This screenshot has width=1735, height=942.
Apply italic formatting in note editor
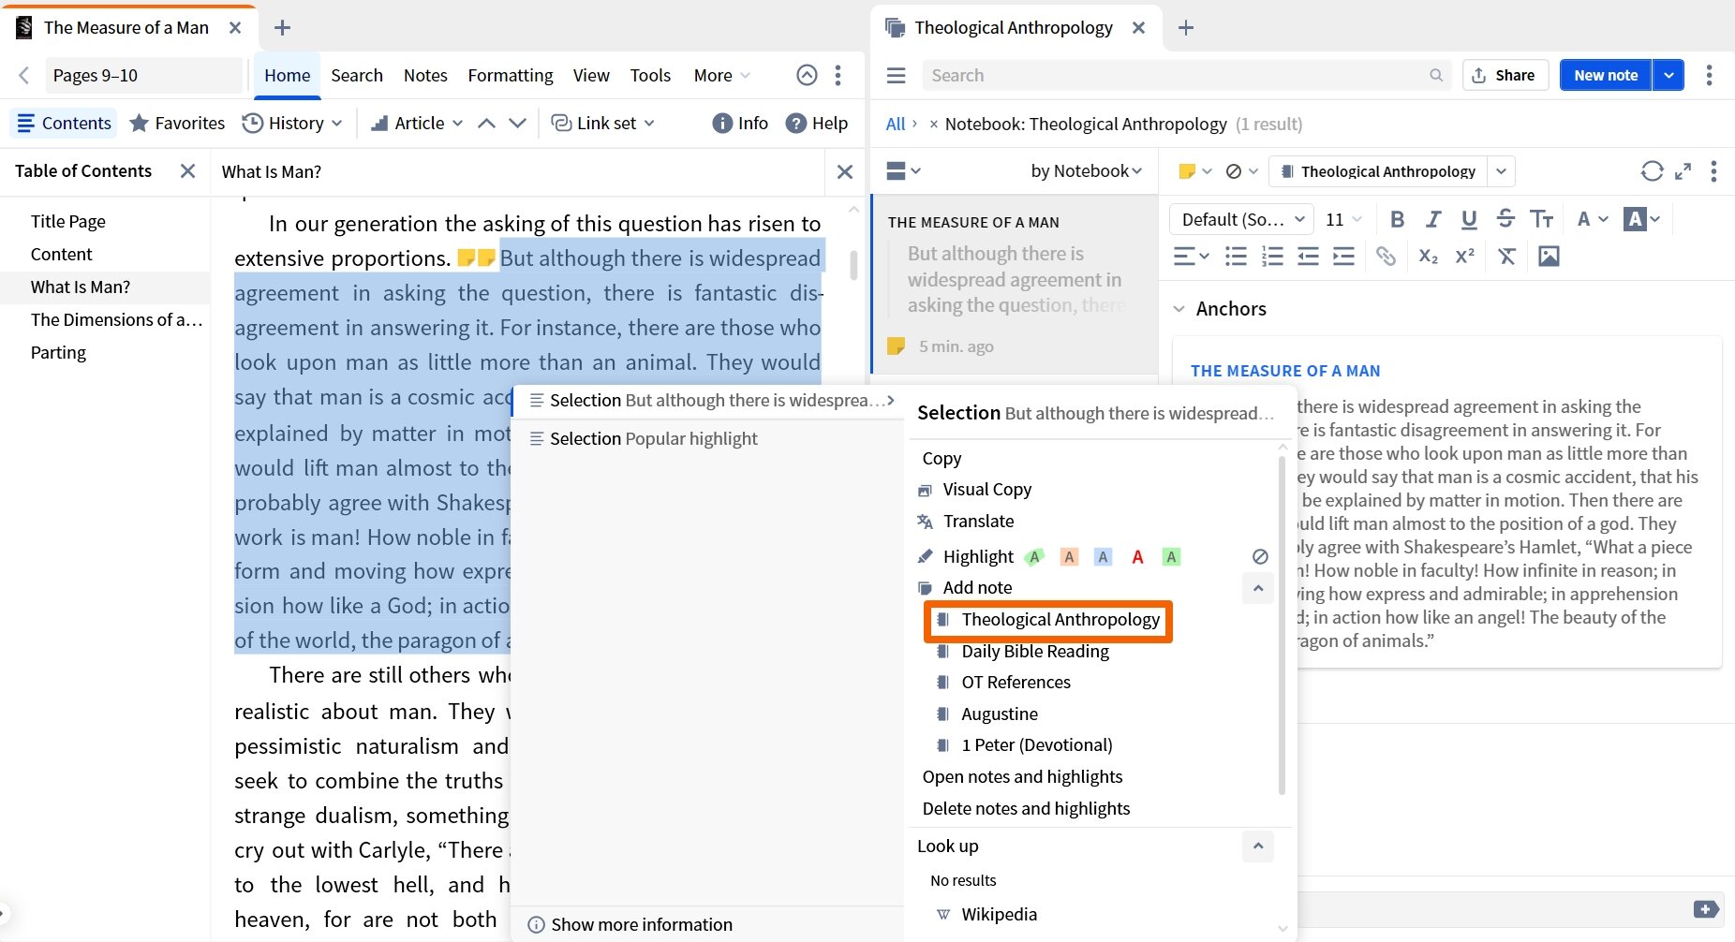[x=1433, y=219]
